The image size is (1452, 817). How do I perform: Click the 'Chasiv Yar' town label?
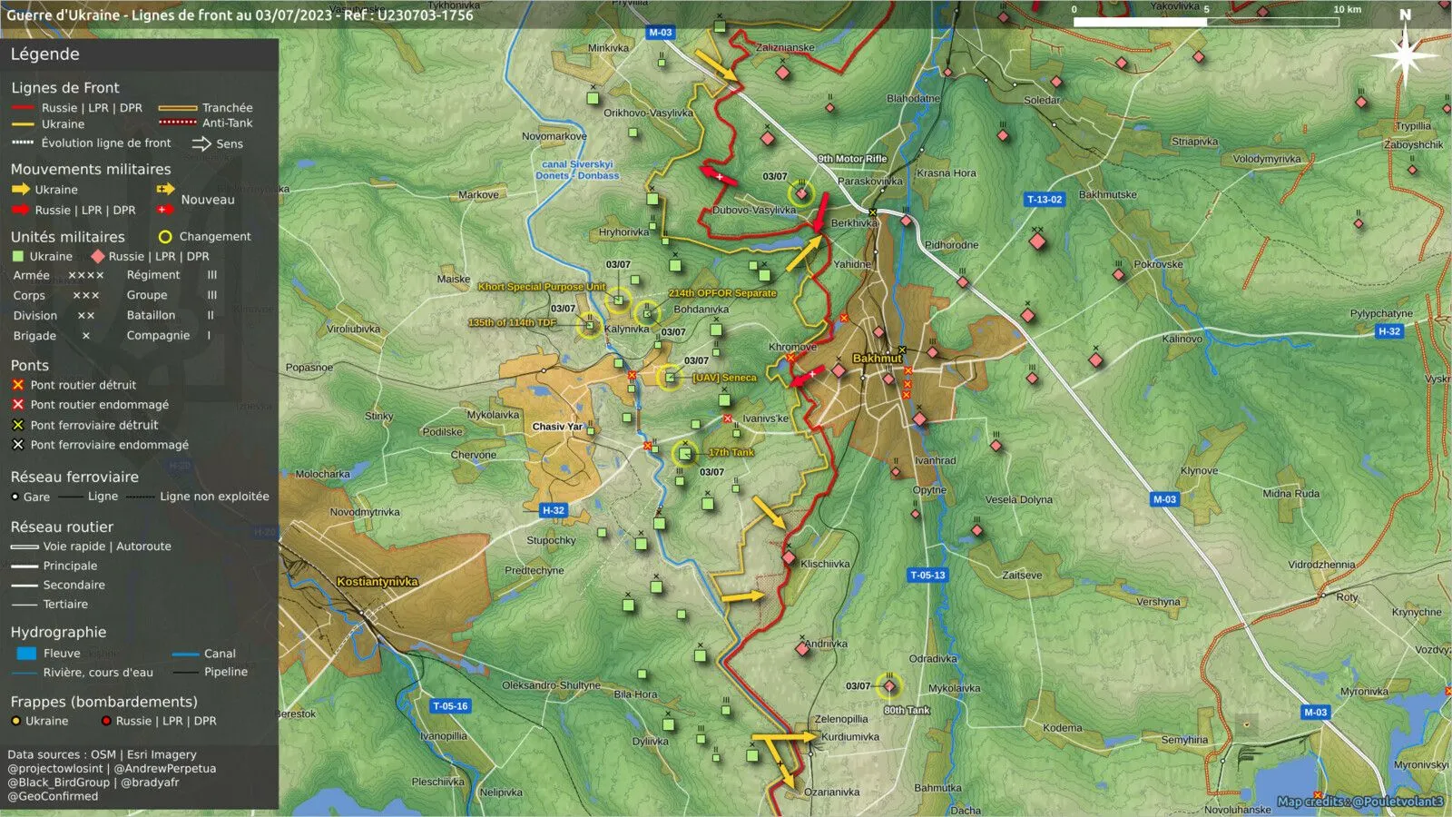pyautogui.click(x=557, y=427)
